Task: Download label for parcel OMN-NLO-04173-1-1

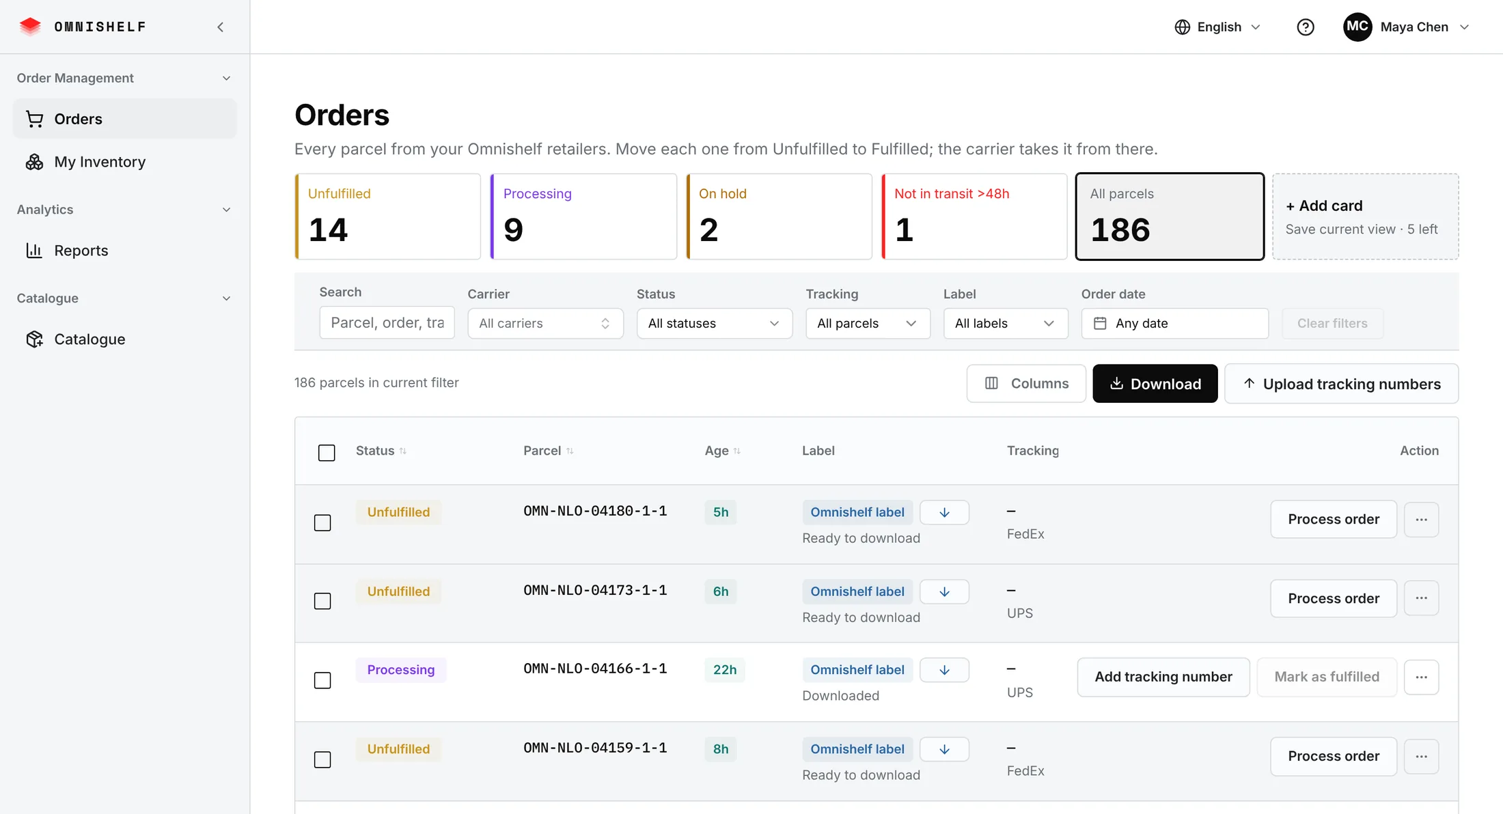Action: (x=944, y=591)
